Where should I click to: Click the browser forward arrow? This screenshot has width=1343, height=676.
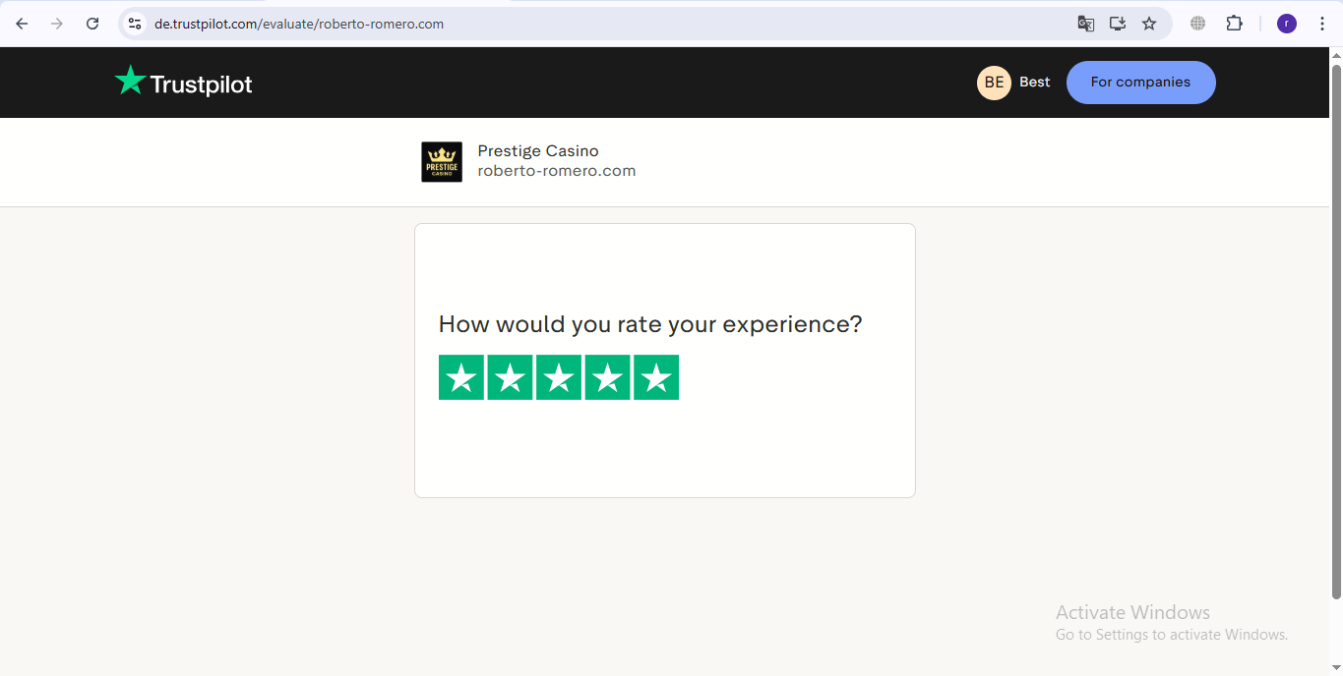(57, 24)
